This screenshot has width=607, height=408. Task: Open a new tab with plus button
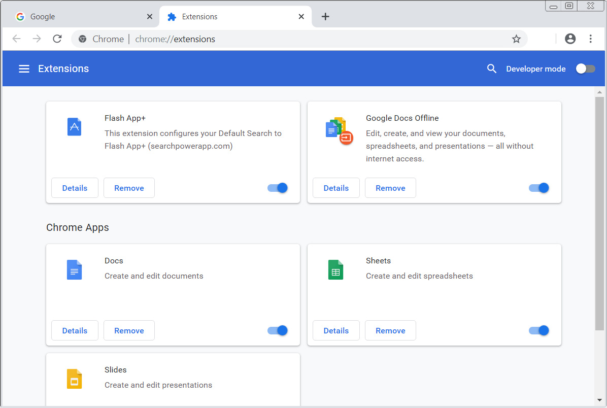[325, 17]
